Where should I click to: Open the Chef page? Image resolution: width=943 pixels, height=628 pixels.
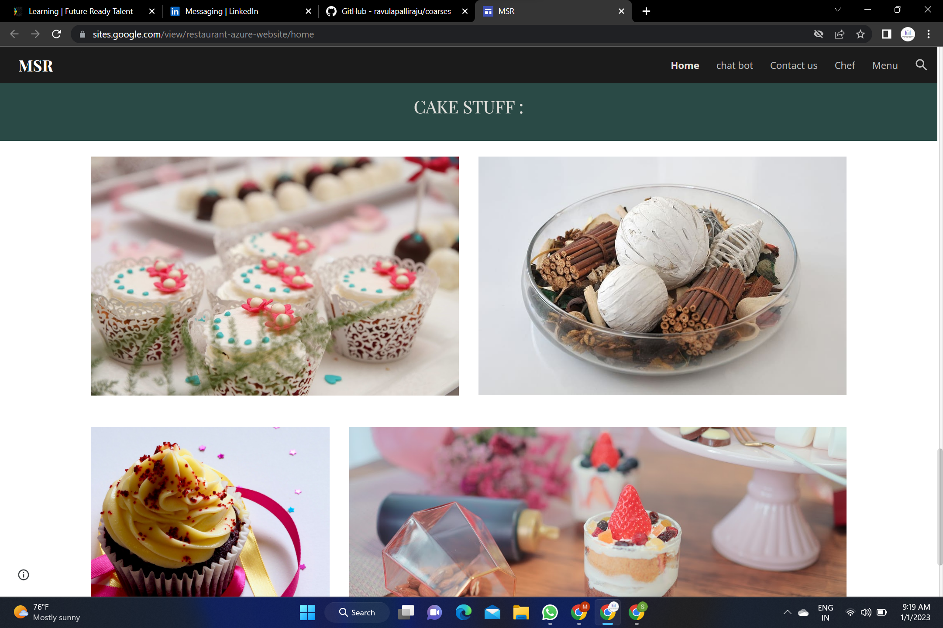point(844,65)
